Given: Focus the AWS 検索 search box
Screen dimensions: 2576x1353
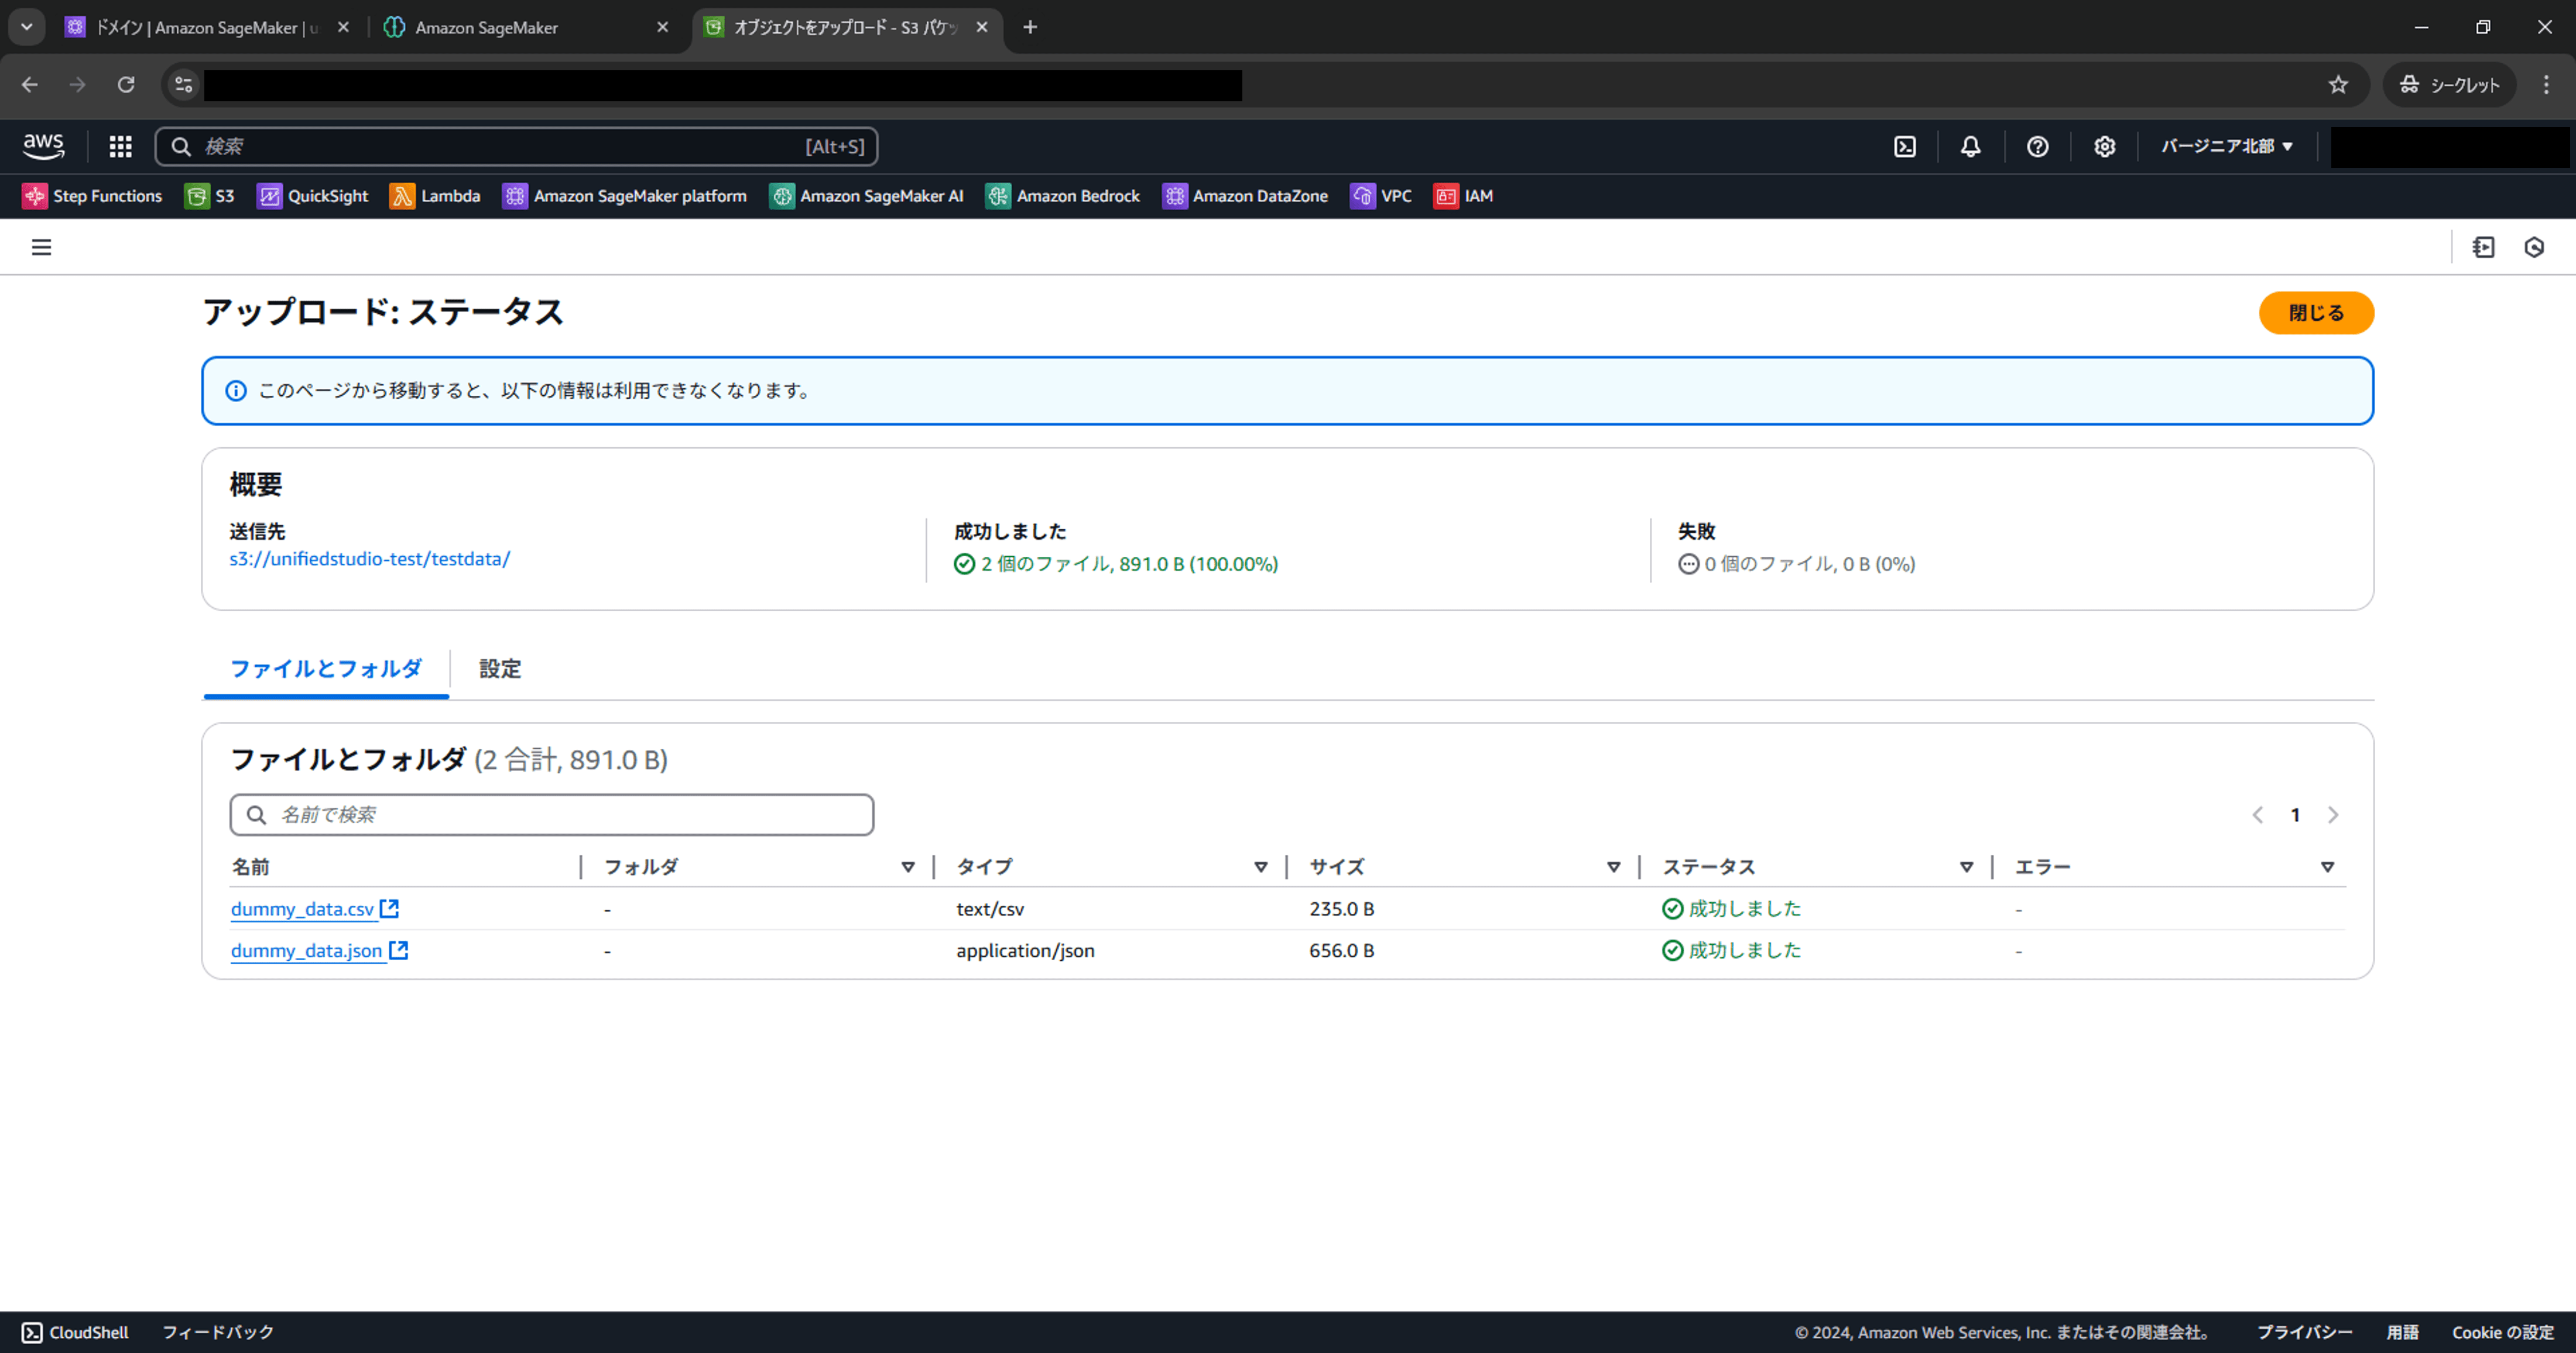Looking at the screenshot, I should point(517,147).
